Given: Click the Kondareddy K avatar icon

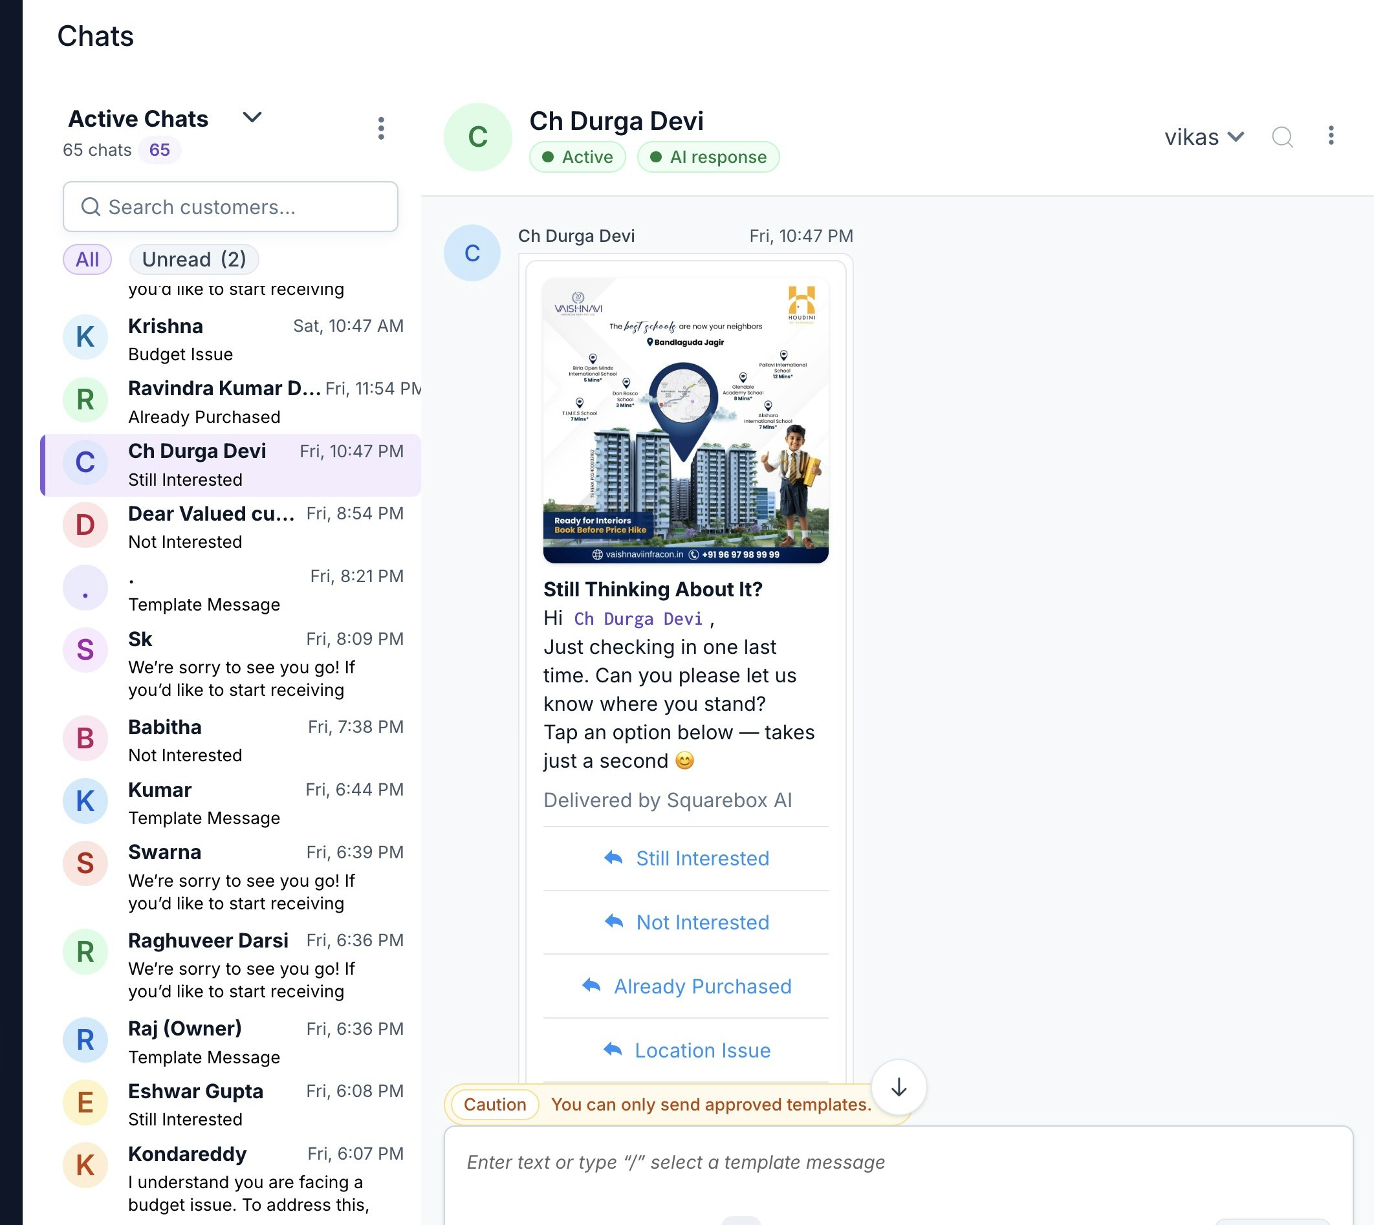Looking at the screenshot, I should 85,1165.
